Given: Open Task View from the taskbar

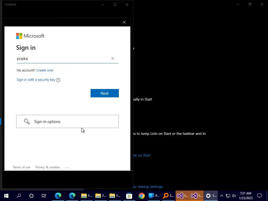Looking at the screenshot, I should 44,196.
